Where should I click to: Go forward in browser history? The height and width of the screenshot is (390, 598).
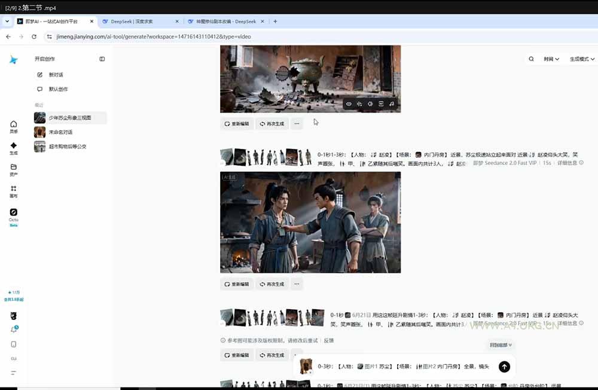point(21,36)
